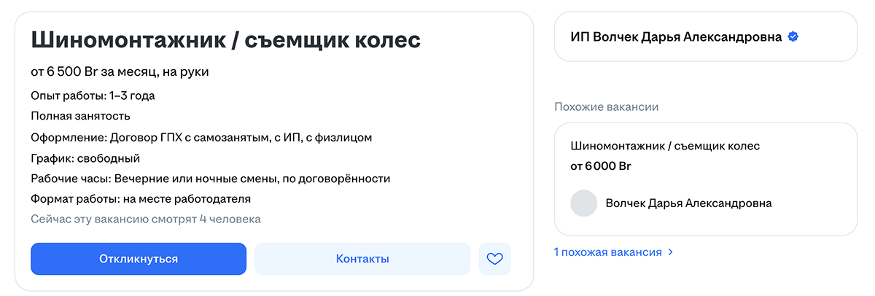Image resolution: width=875 pixels, height=296 pixels.
Task: Click the "Опыт работы: 1–3 года" line
Action: (x=93, y=96)
